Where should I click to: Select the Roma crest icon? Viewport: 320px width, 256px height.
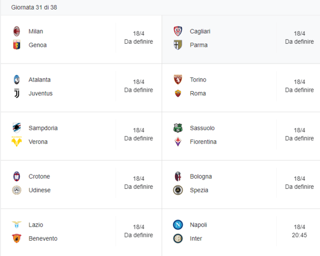(x=178, y=93)
